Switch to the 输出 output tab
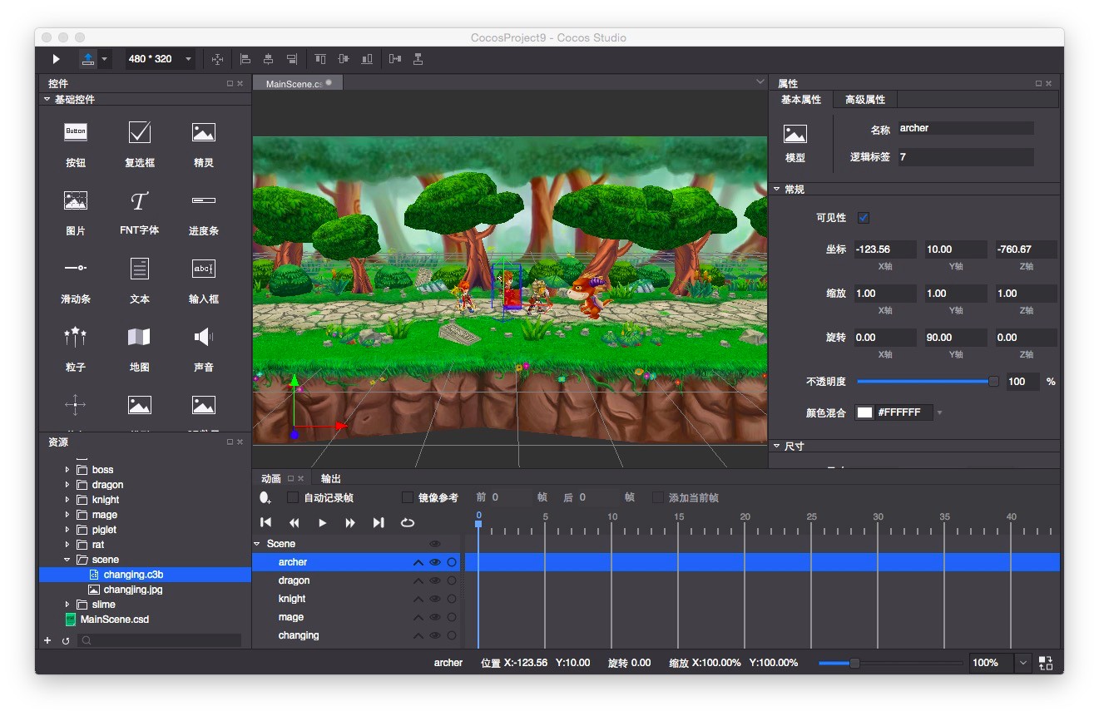This screenshot has height=716, width=1099. [331, 478]
